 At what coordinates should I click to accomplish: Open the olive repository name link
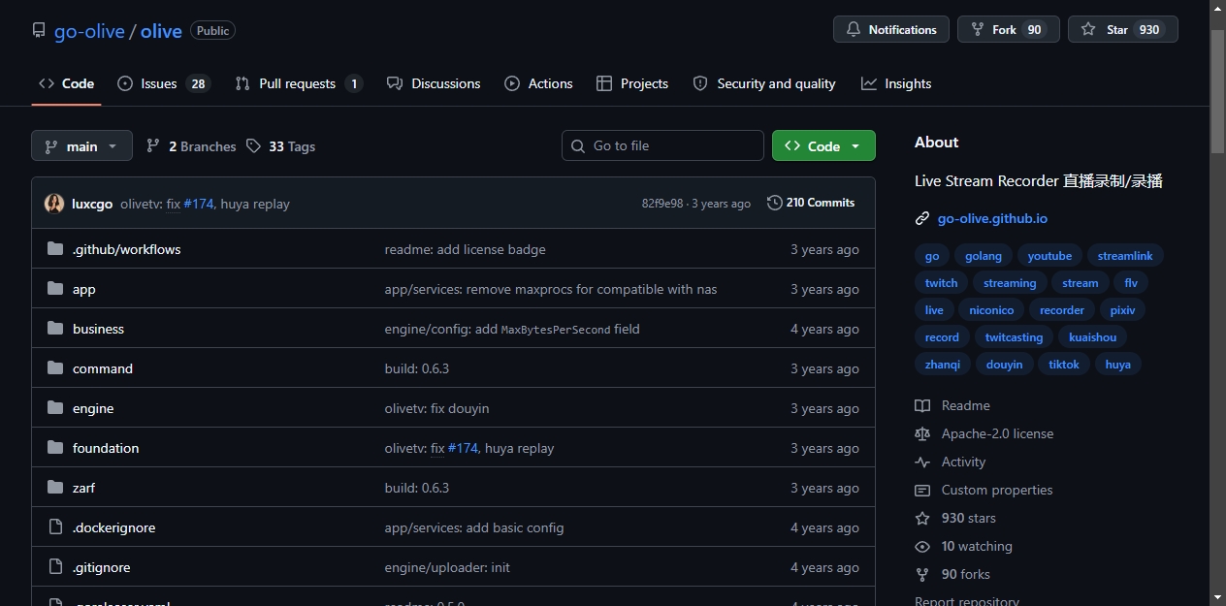click(x=161, y=31)
